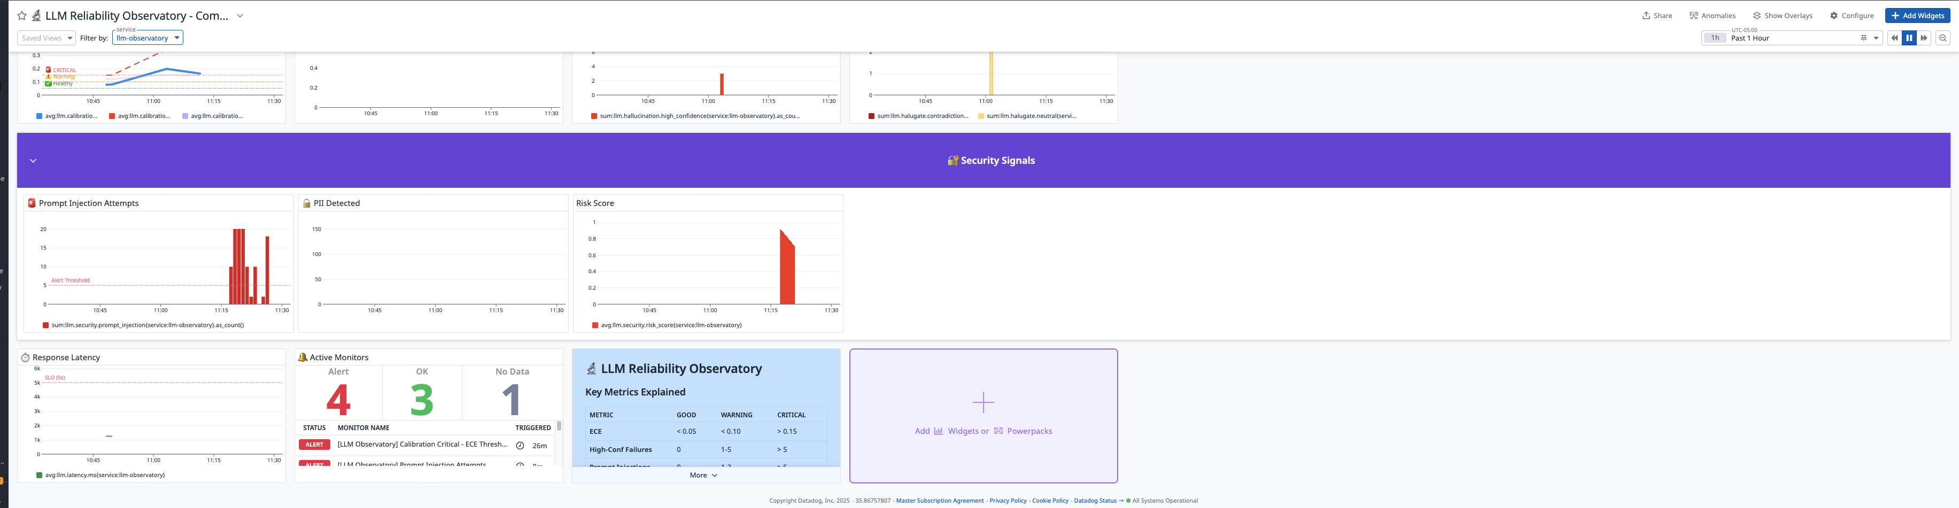Viewport: 1959px width, 508px height.
Task: Star the dashboard as a favorite
Action: tap(22, 16)
